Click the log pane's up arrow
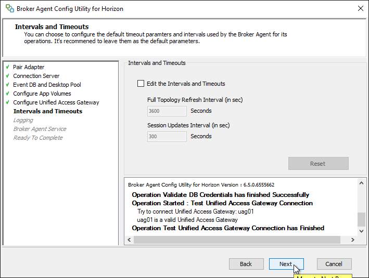This screenshot has width=369, height=278. click(x=362, y=183)
